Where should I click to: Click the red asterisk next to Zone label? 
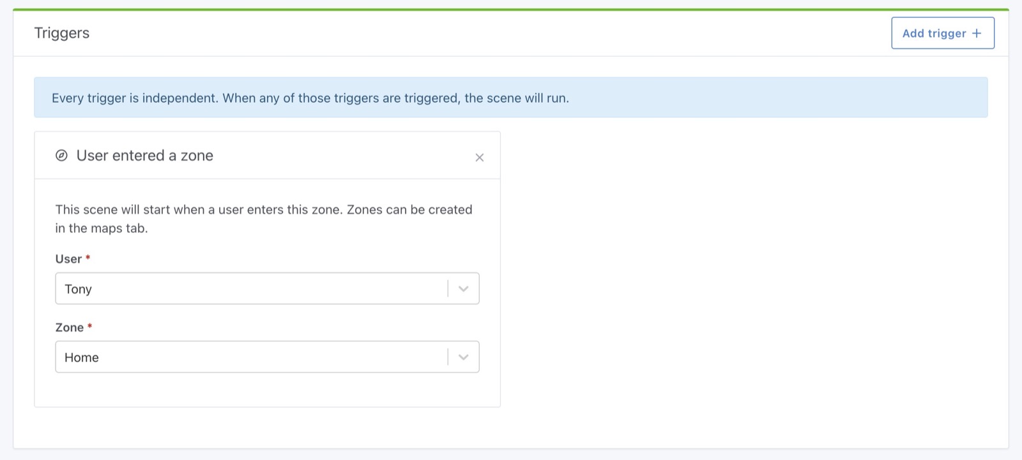coord(88,327)
